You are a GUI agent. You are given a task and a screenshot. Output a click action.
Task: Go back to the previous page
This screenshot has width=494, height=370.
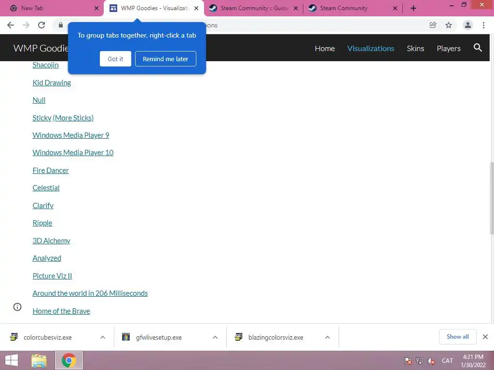tap(11, 25)
